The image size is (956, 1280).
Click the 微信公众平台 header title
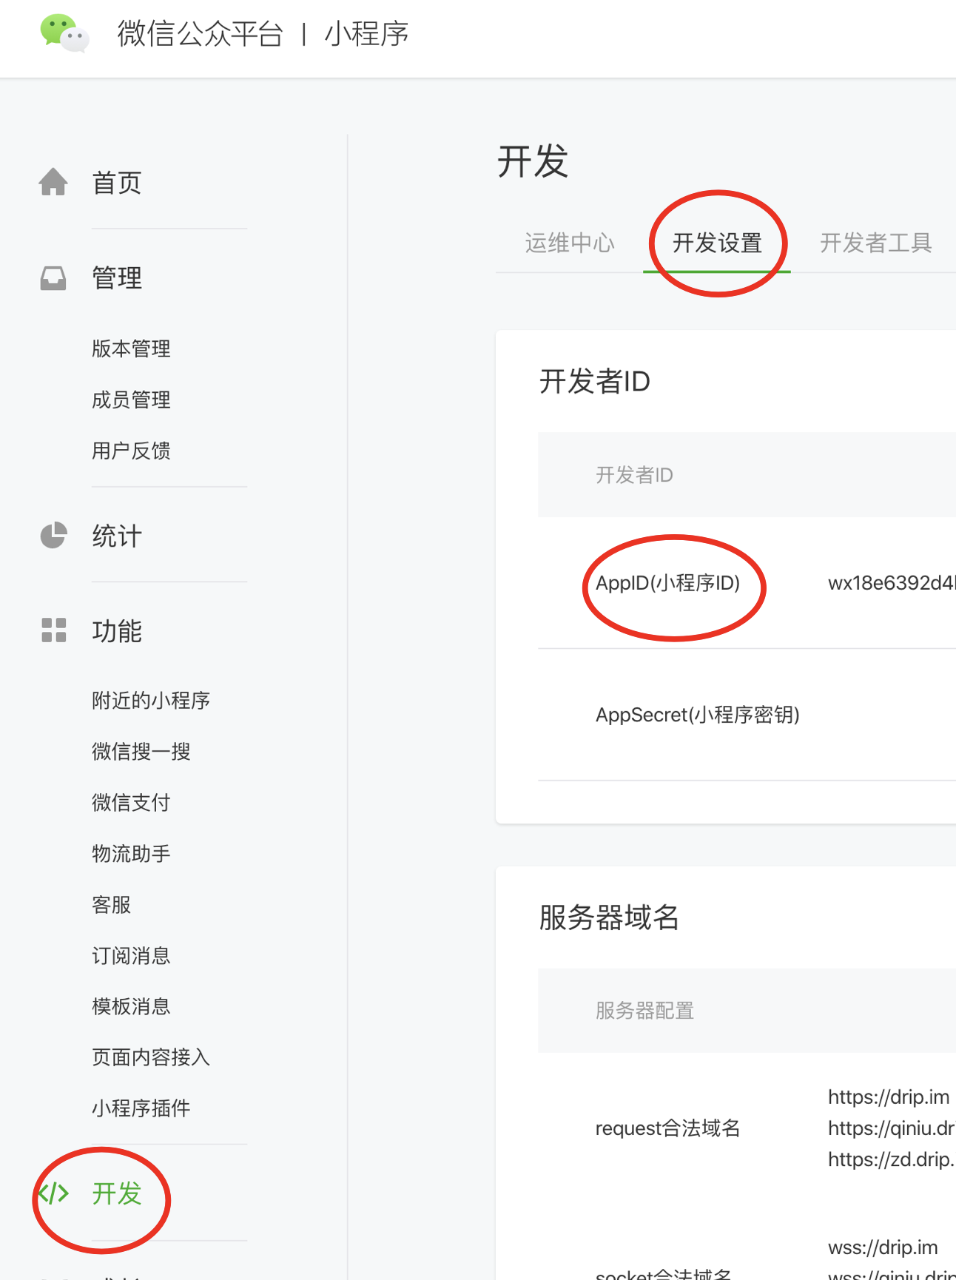pos(200,34)
